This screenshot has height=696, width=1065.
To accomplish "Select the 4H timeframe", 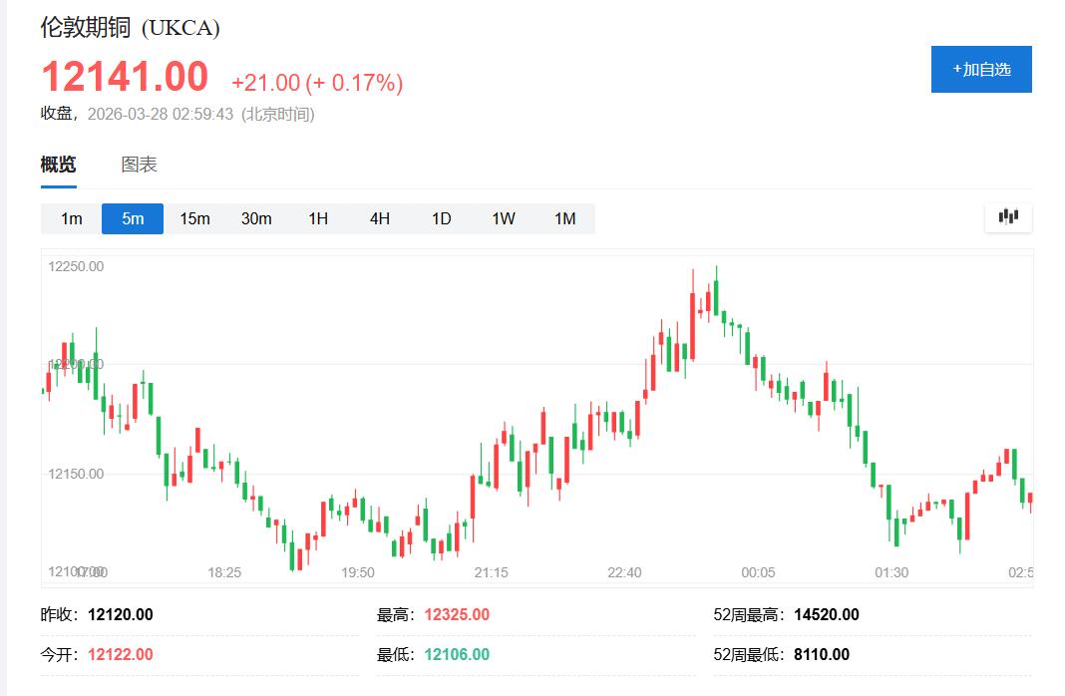I will 379,218.
